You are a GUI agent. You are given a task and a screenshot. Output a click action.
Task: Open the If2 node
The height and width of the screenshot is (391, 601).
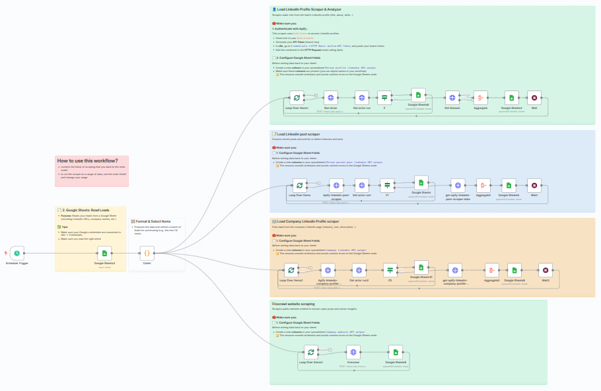click(x=390, y=270)
